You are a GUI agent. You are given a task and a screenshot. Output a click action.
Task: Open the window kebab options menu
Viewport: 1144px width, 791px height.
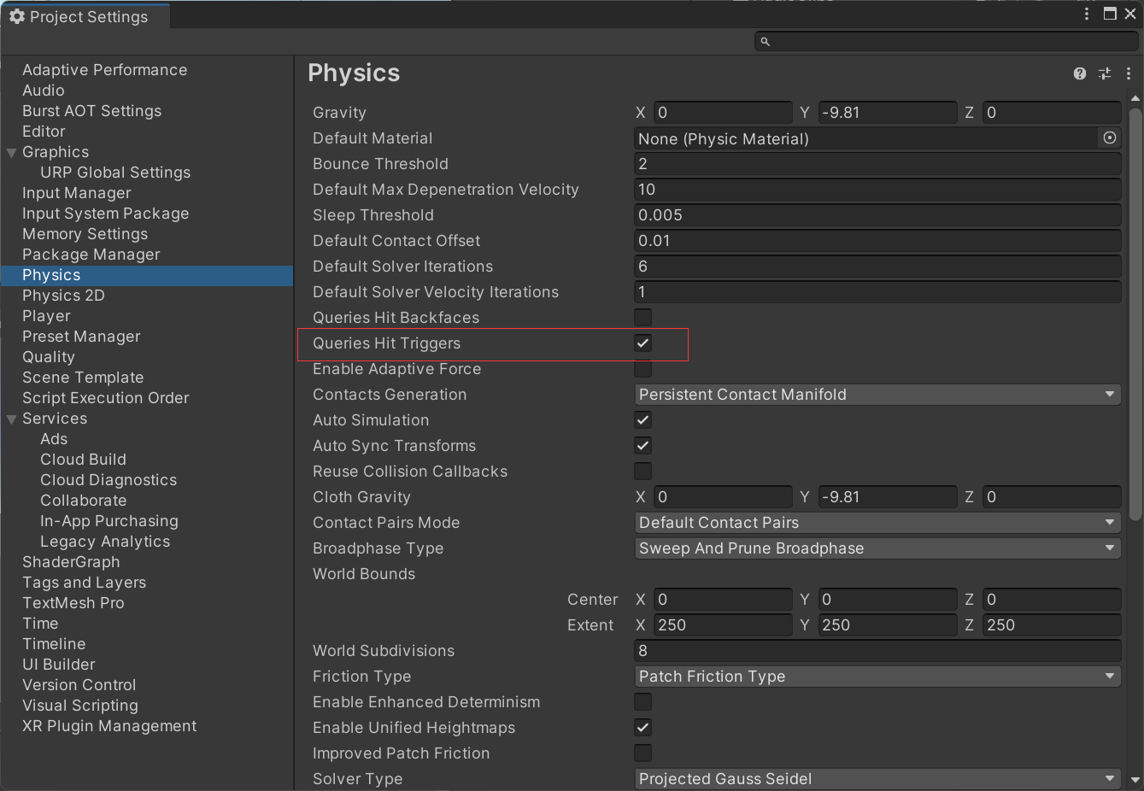1087,14
